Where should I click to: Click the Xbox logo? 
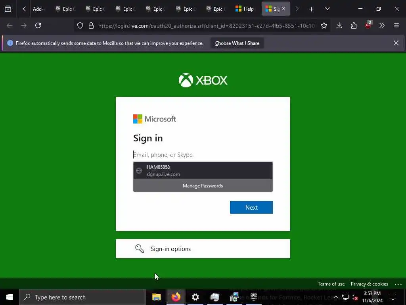coord(203,80)
